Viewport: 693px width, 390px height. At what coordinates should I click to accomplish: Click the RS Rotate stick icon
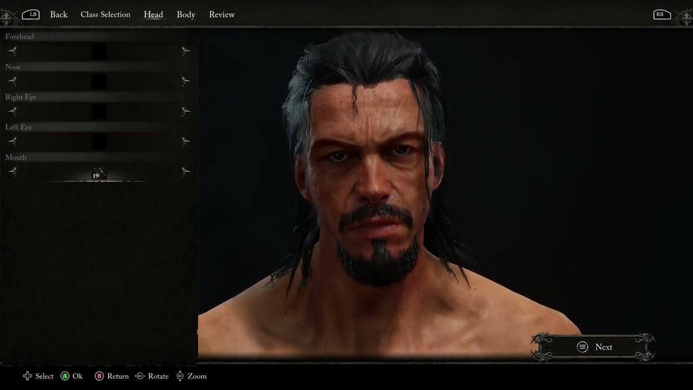pos(140,376)
